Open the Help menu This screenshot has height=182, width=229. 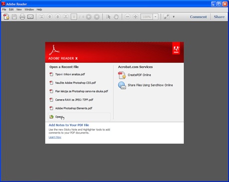click(39, 9)
